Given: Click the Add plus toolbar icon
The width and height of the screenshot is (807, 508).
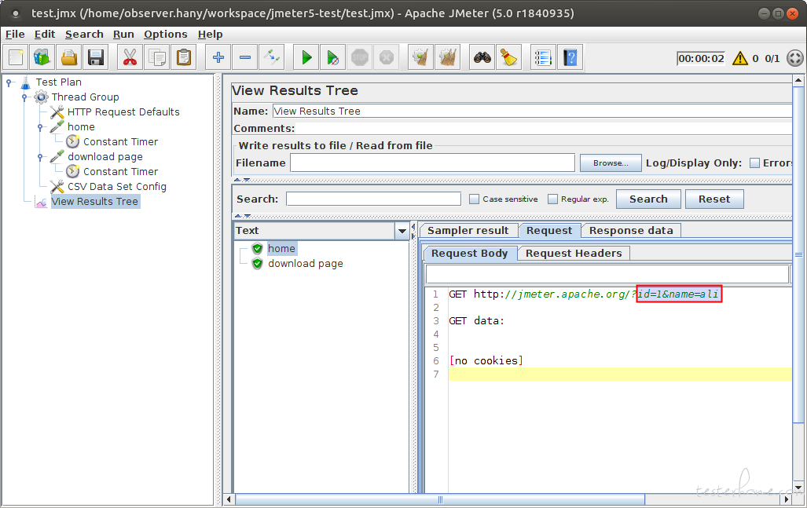Looking at the screenshot, I should point(218,57).
